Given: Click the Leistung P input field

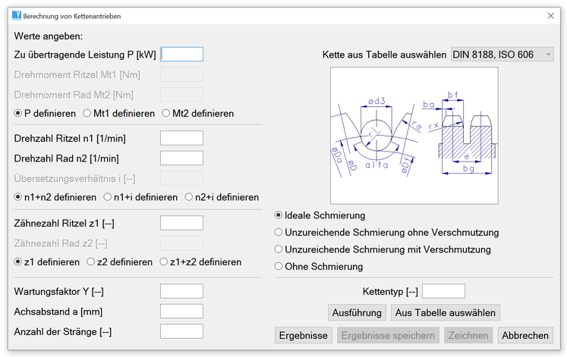Looking at the screenshot, I should coord(182,54).
